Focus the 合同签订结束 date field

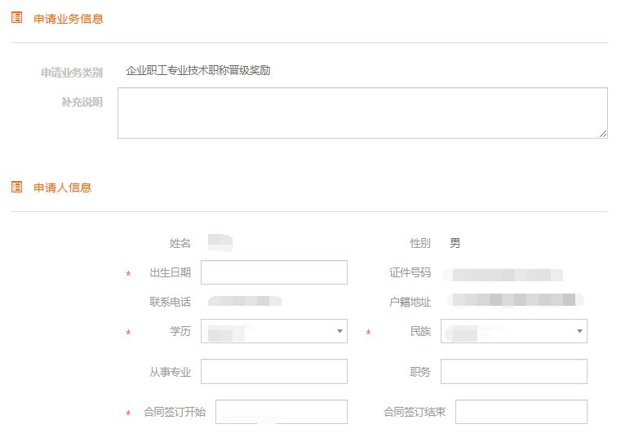(521, 413)
